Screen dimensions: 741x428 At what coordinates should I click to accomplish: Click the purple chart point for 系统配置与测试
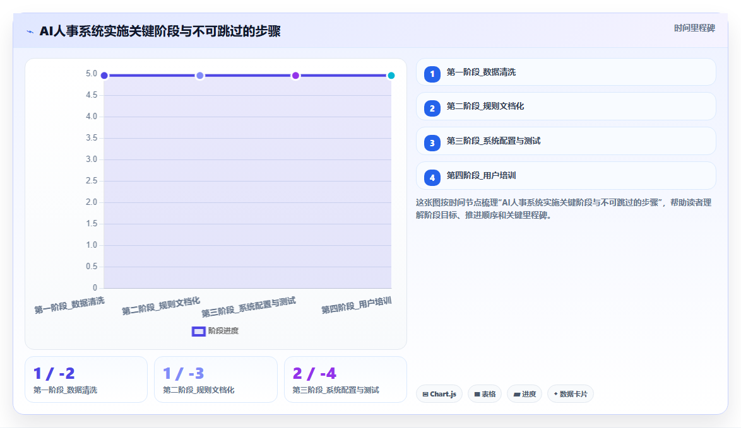click(x=295, y=76)
